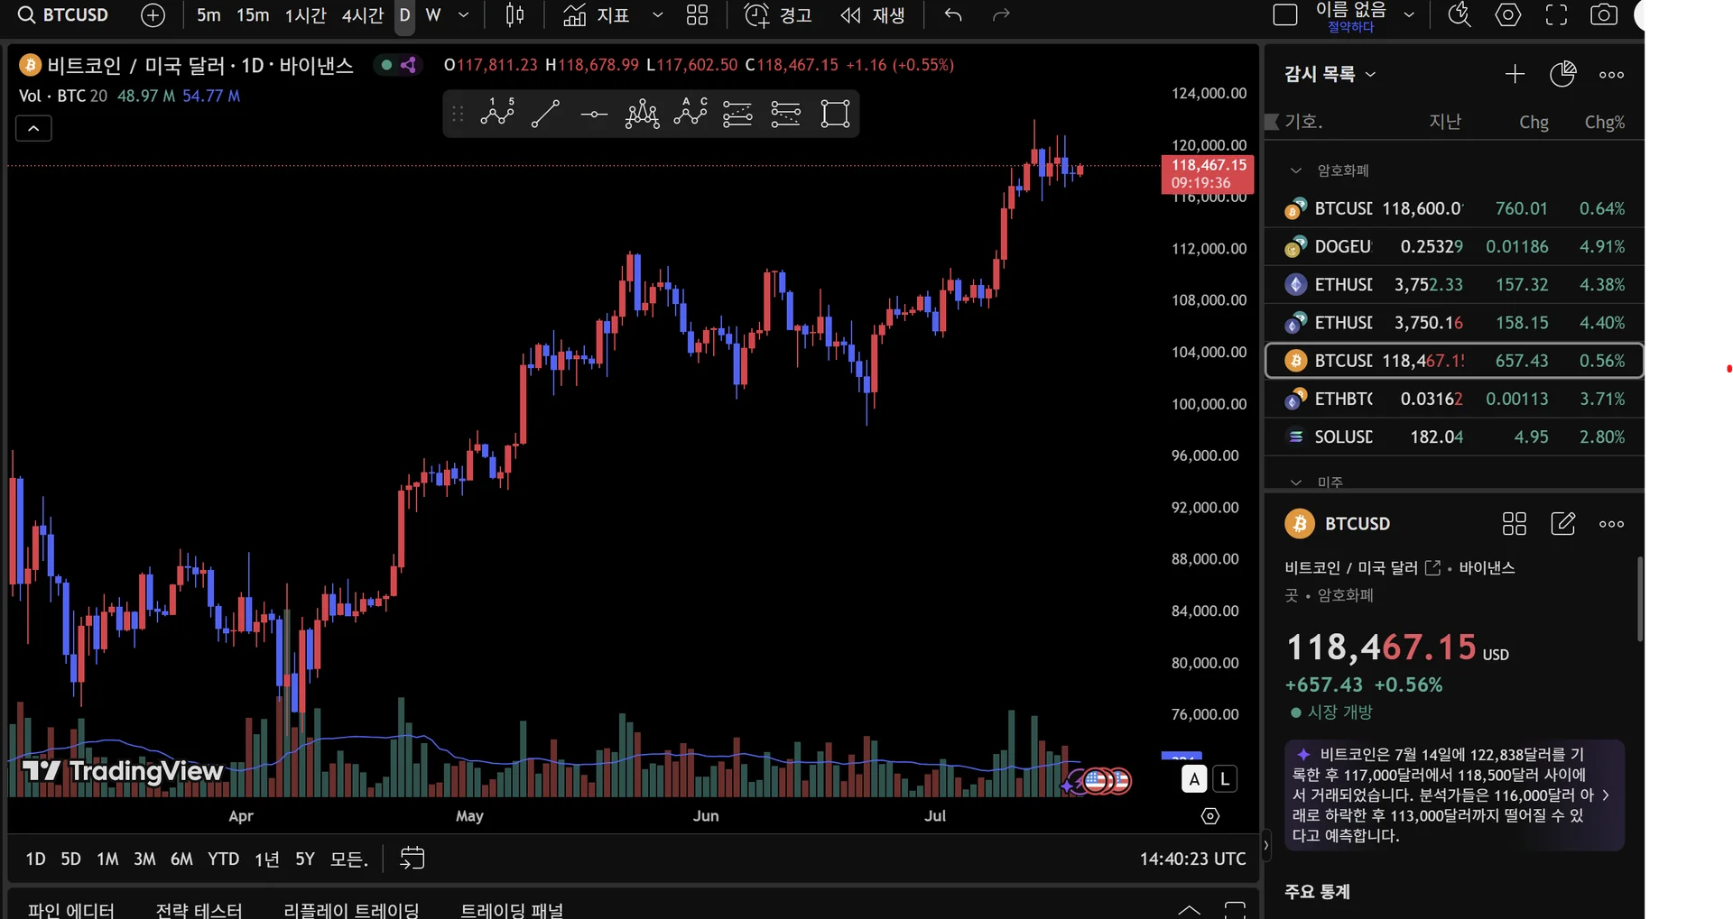1733x919 pixels.
Task: Select the Fib tool with rising dotted line
Action: pyautogui.click(x=737, y=114)
